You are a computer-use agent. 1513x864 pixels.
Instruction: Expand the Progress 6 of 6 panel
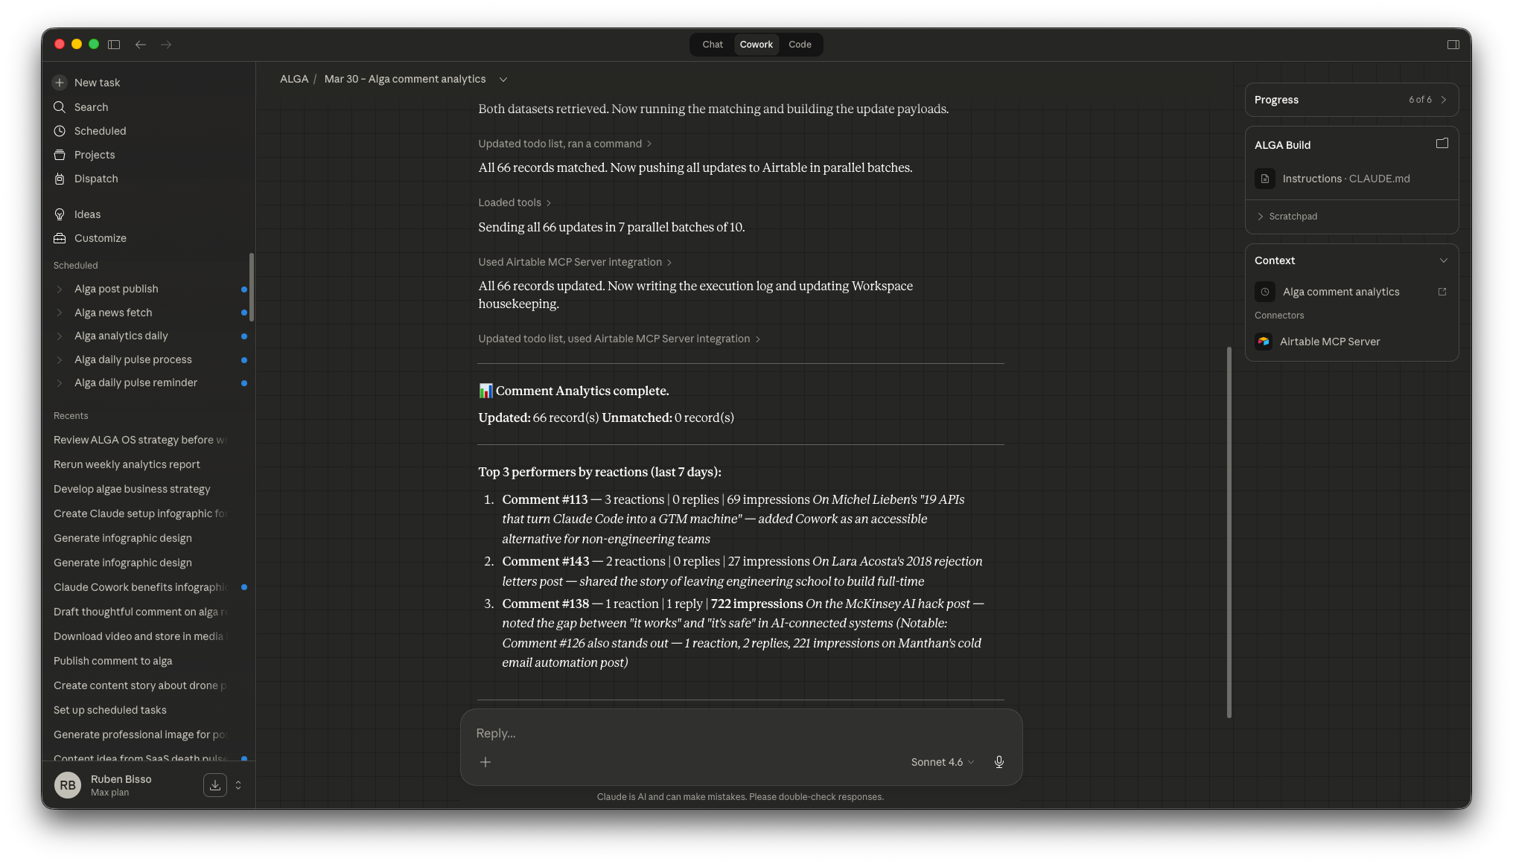pos(1351,100)
